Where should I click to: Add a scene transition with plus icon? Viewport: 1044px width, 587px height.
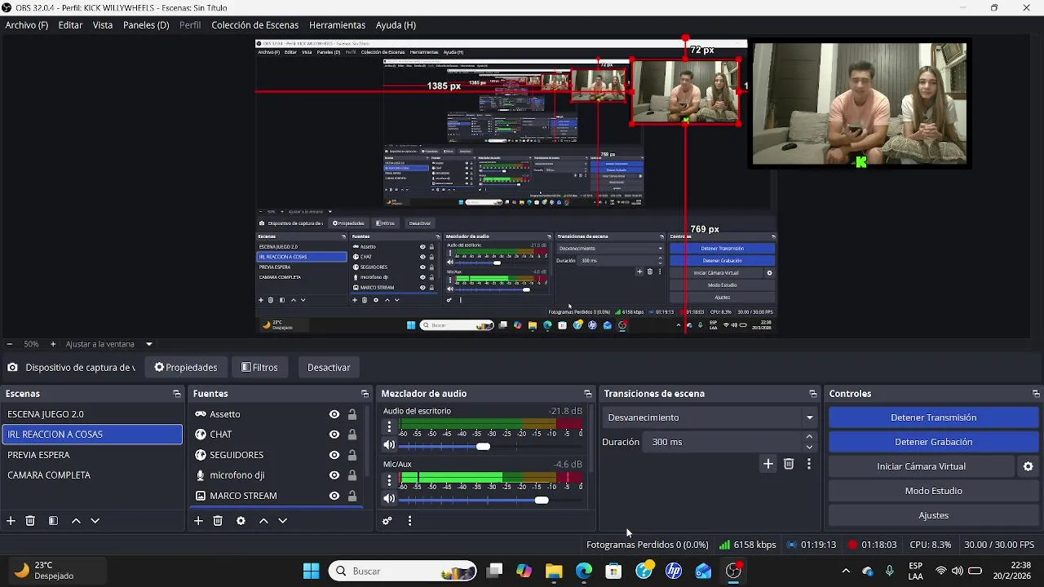pos(768,464)
